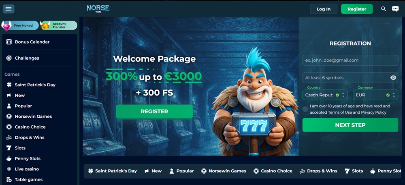Click the NEXT STEP button
405x185 pixels.
pyautogui.click(x=350, y=125)
